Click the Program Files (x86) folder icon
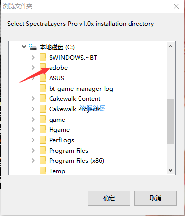This screenshot has width=185, height=216. pos(43,161)
